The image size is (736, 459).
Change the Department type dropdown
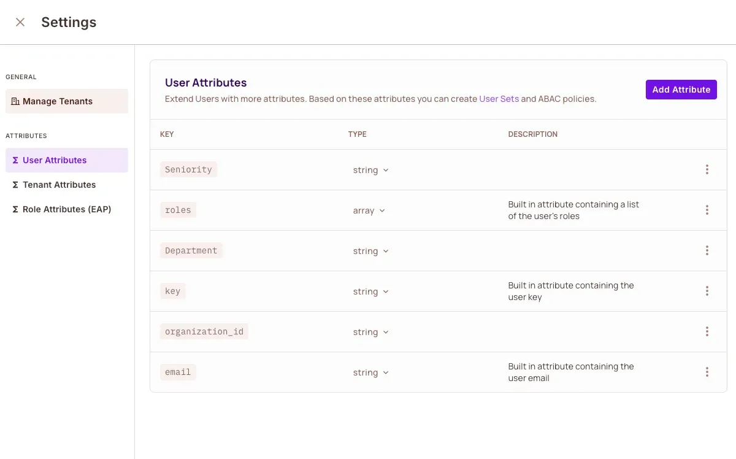pyautogui.click(x=370, y=251)
